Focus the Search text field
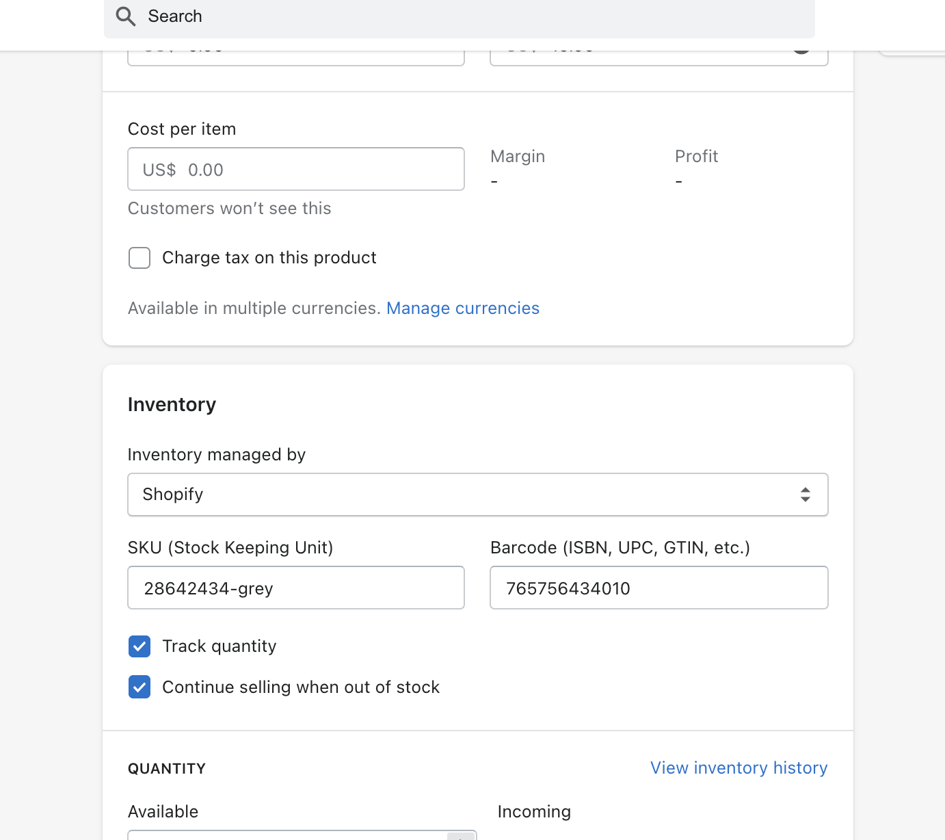 [460, 16]
